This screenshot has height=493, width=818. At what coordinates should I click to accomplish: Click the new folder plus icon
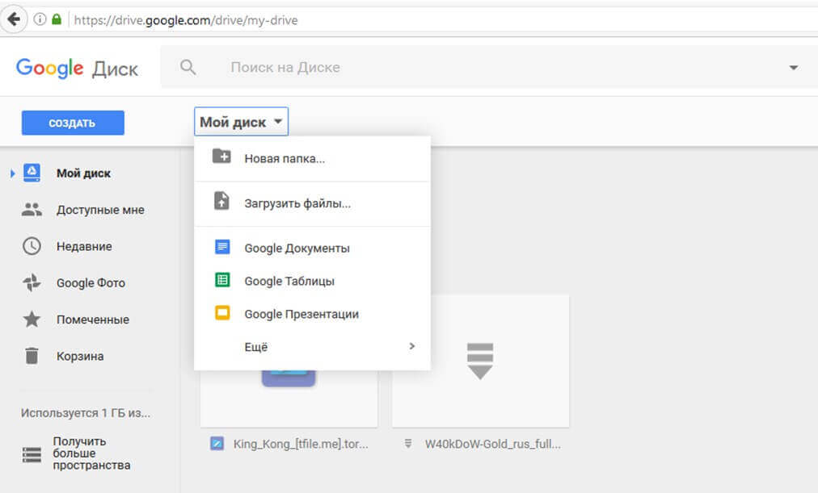click(221, 157)
